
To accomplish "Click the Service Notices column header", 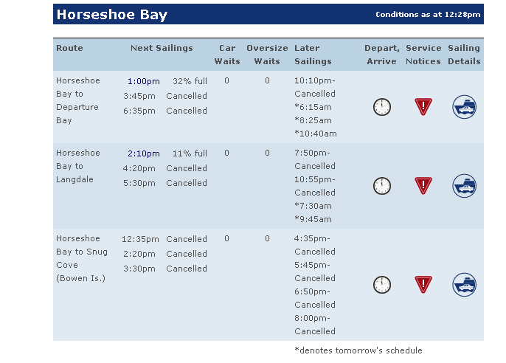I will 423,55.
